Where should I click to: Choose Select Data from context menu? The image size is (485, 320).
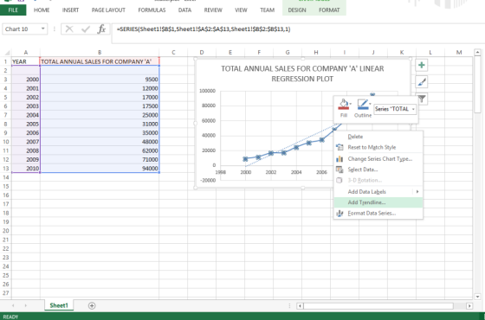pyautogui.click(x=378, y=170)
